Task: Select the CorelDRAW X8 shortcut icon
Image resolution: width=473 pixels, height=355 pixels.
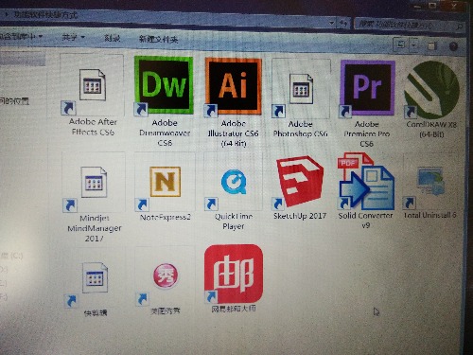Action: (431, 90)
